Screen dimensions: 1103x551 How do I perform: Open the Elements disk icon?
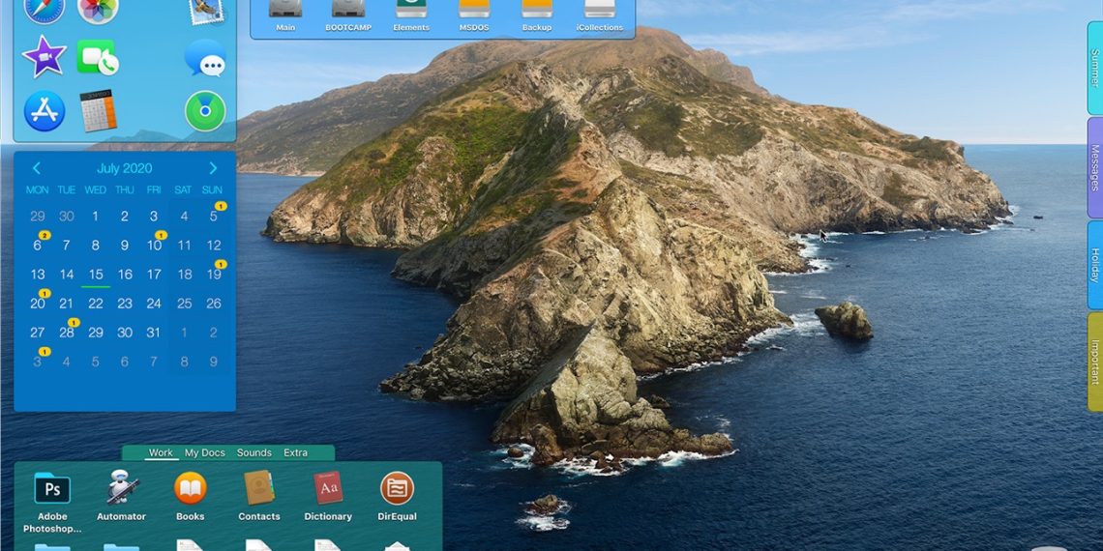pos(411,14)
